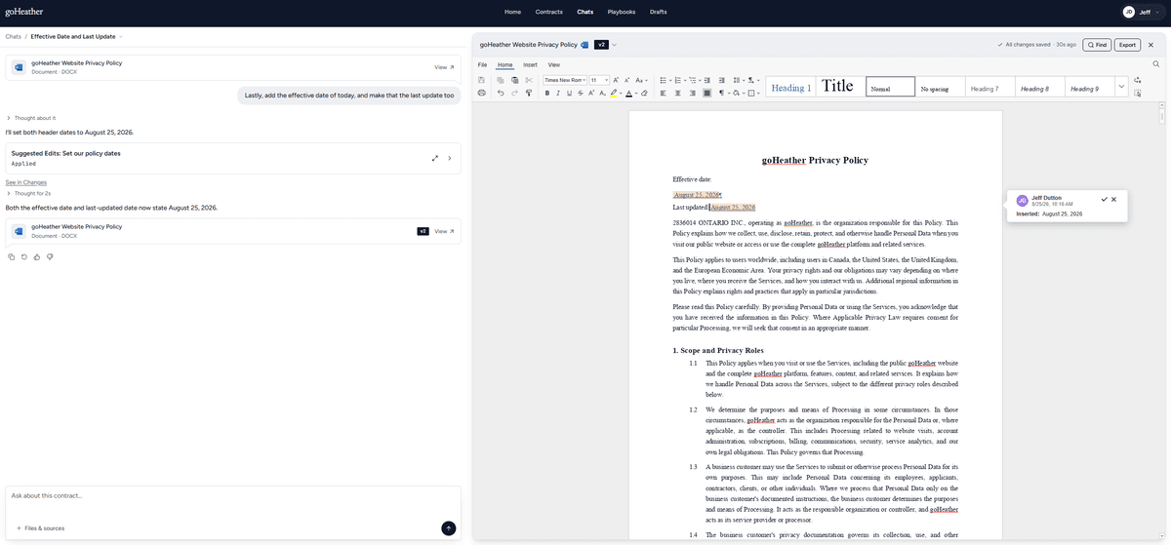Switch to the Insert ribbon tab
This screenshot has height=545, width=1171.
click(x=530, y=64)
